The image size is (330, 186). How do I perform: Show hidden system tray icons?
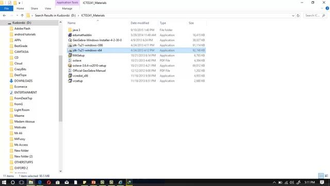(274, 182)
